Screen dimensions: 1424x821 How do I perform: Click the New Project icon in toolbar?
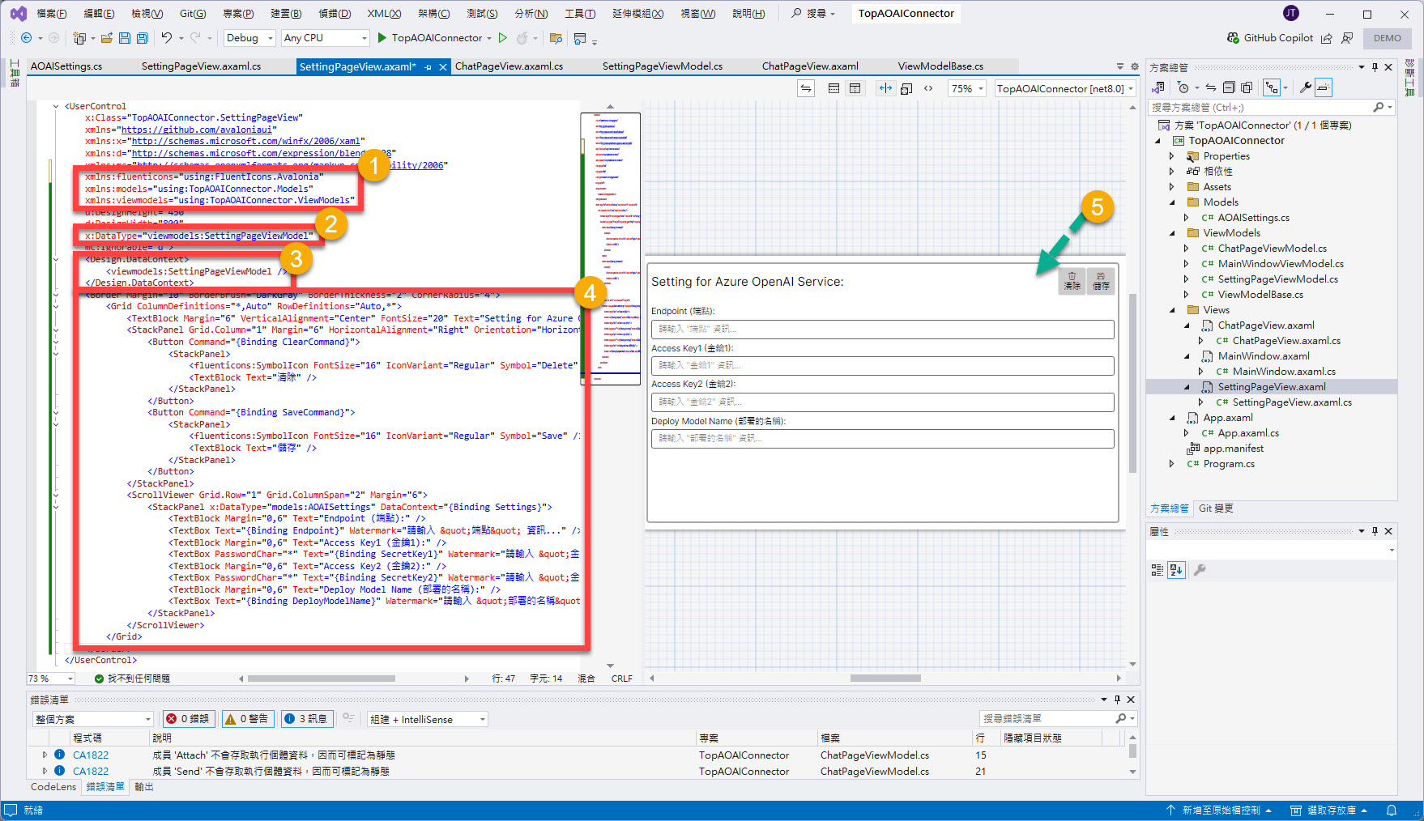tap(79, 38)
